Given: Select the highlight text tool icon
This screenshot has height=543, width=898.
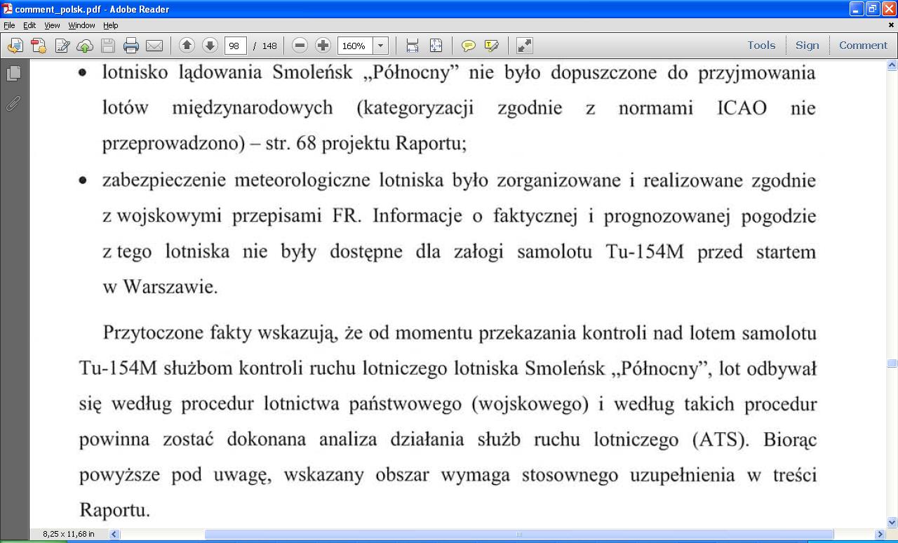Looking at the screenshot, I should pyautogui.click(x=491, y=46).
